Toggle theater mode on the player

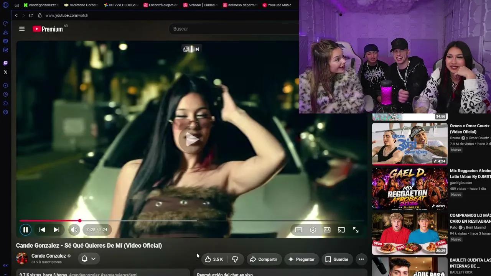click(x=327, y=230)
